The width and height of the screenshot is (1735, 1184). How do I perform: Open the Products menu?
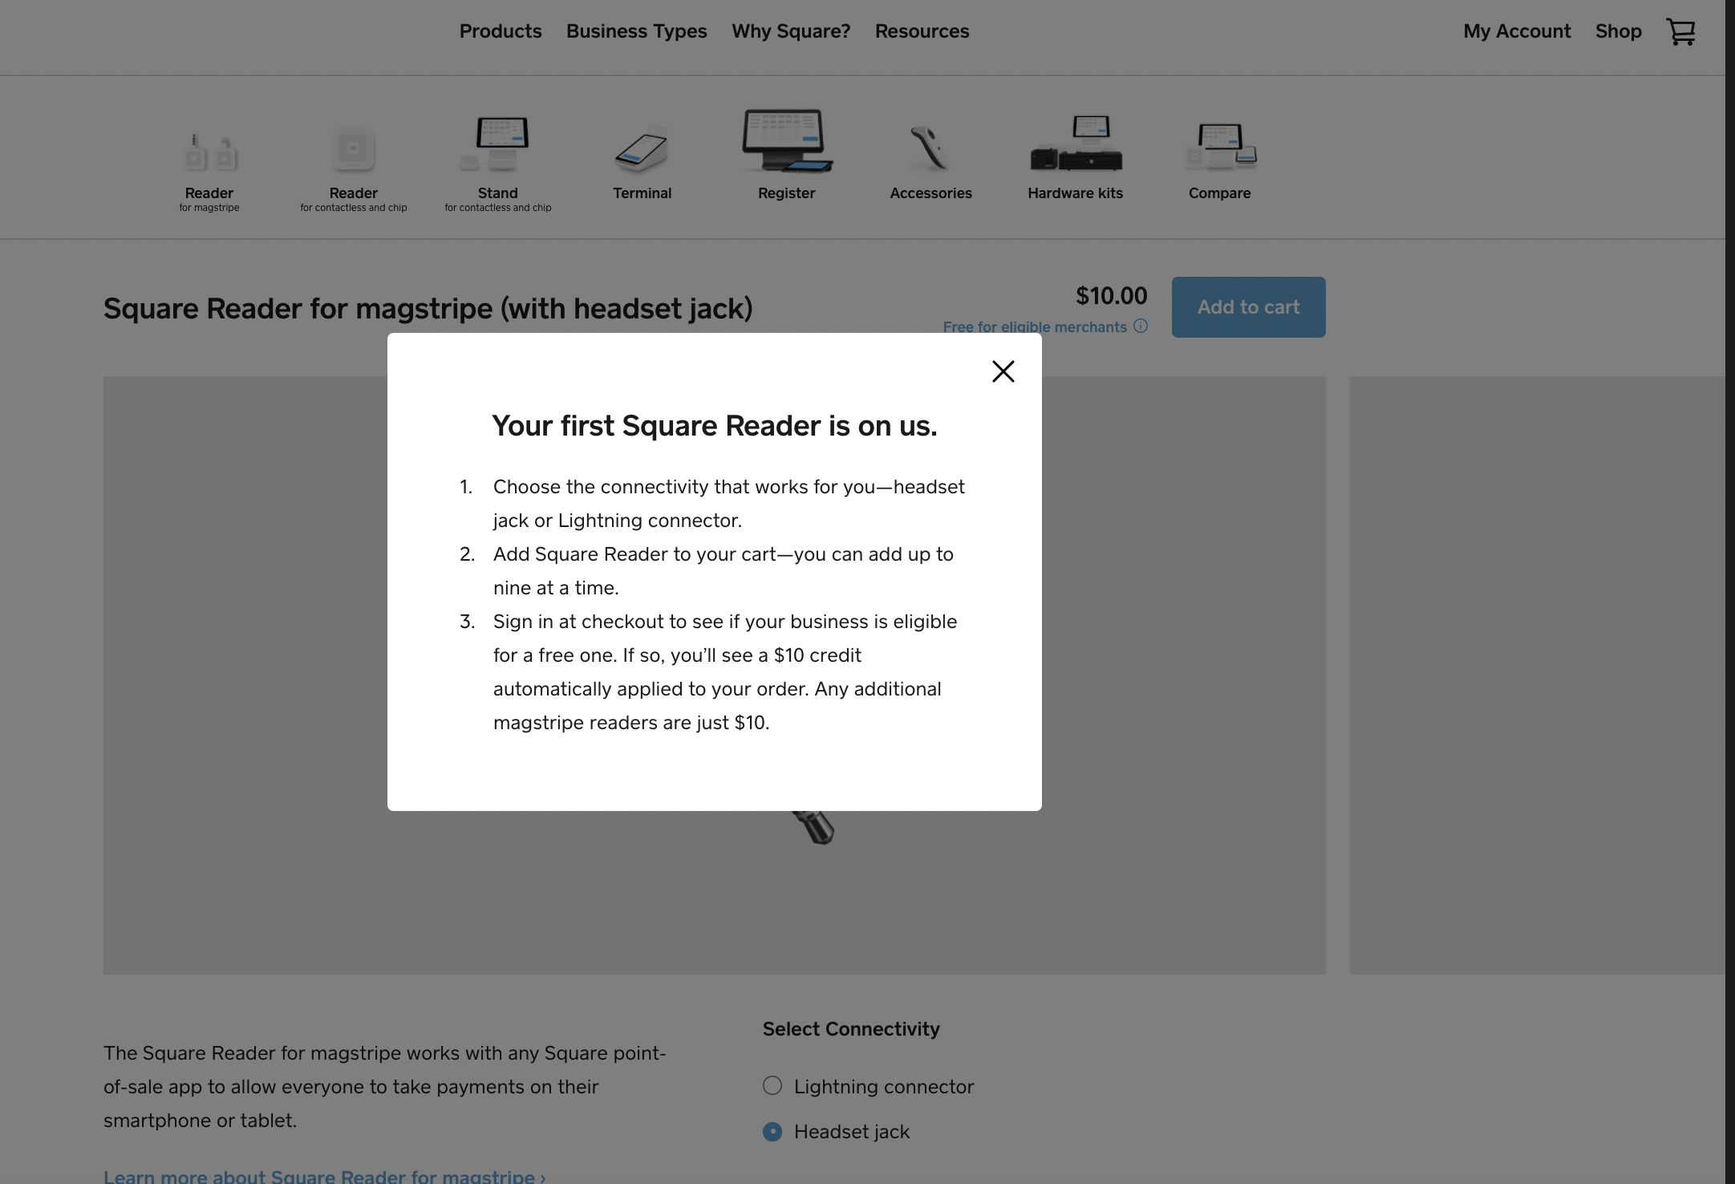pyautogui.click(x=501, y=31)
